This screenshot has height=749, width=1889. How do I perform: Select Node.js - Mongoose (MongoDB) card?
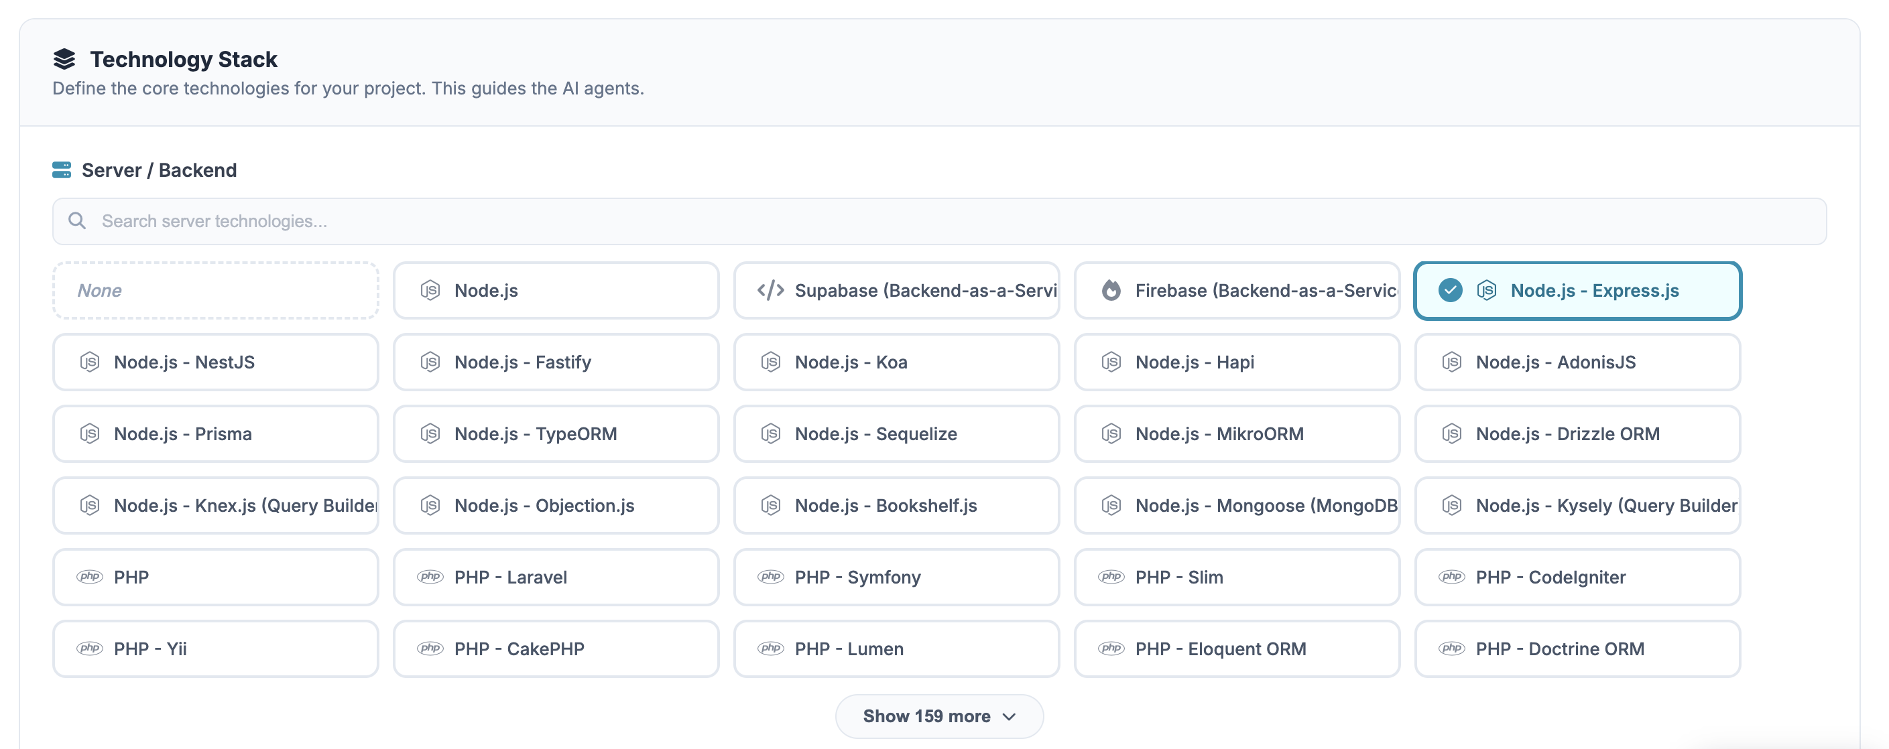[1237, 506]
